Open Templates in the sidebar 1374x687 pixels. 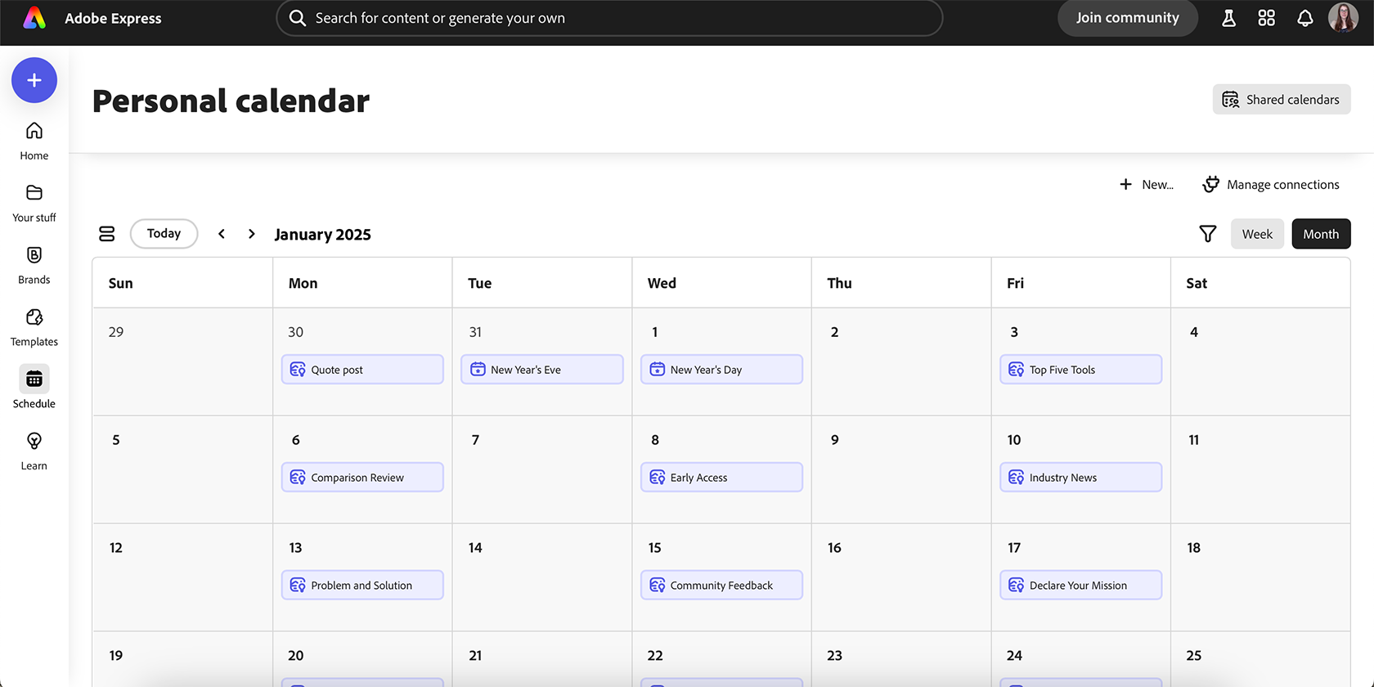point(34,327)
